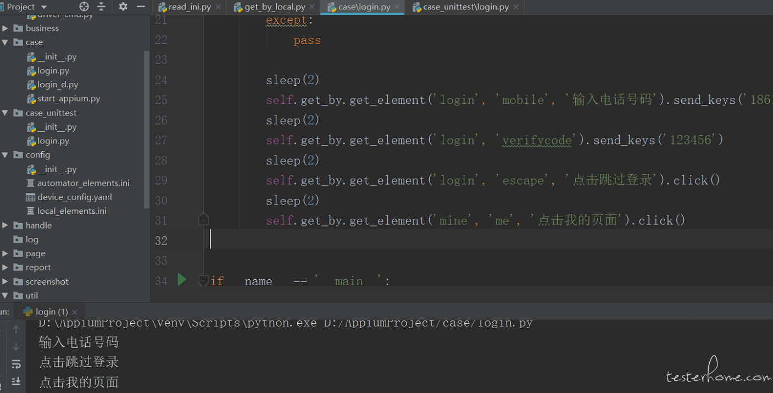The width and height of the screenshot is (773, 393).
Task: Hide the Project panel with the minimize dash
Action: 141,7
